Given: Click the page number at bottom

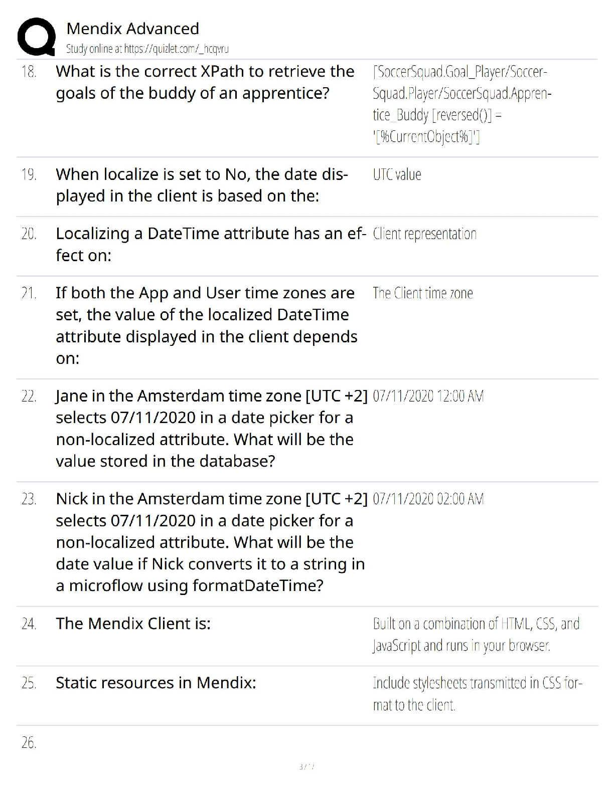Looking at the screenshot, I should point(306,766).
